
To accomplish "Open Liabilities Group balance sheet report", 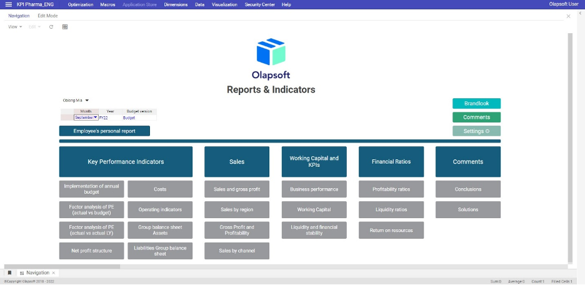I will [160, 251].
